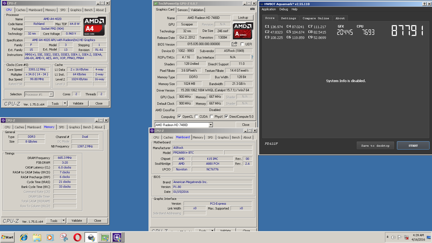The width and height of the screenshot is (432, 243).
Task: Open Graphics tab in CPU-Z Mainboard window
Action: [x=223, y=137]
